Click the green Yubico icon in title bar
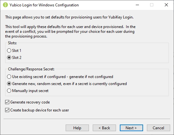 click(x=5, y=5)
